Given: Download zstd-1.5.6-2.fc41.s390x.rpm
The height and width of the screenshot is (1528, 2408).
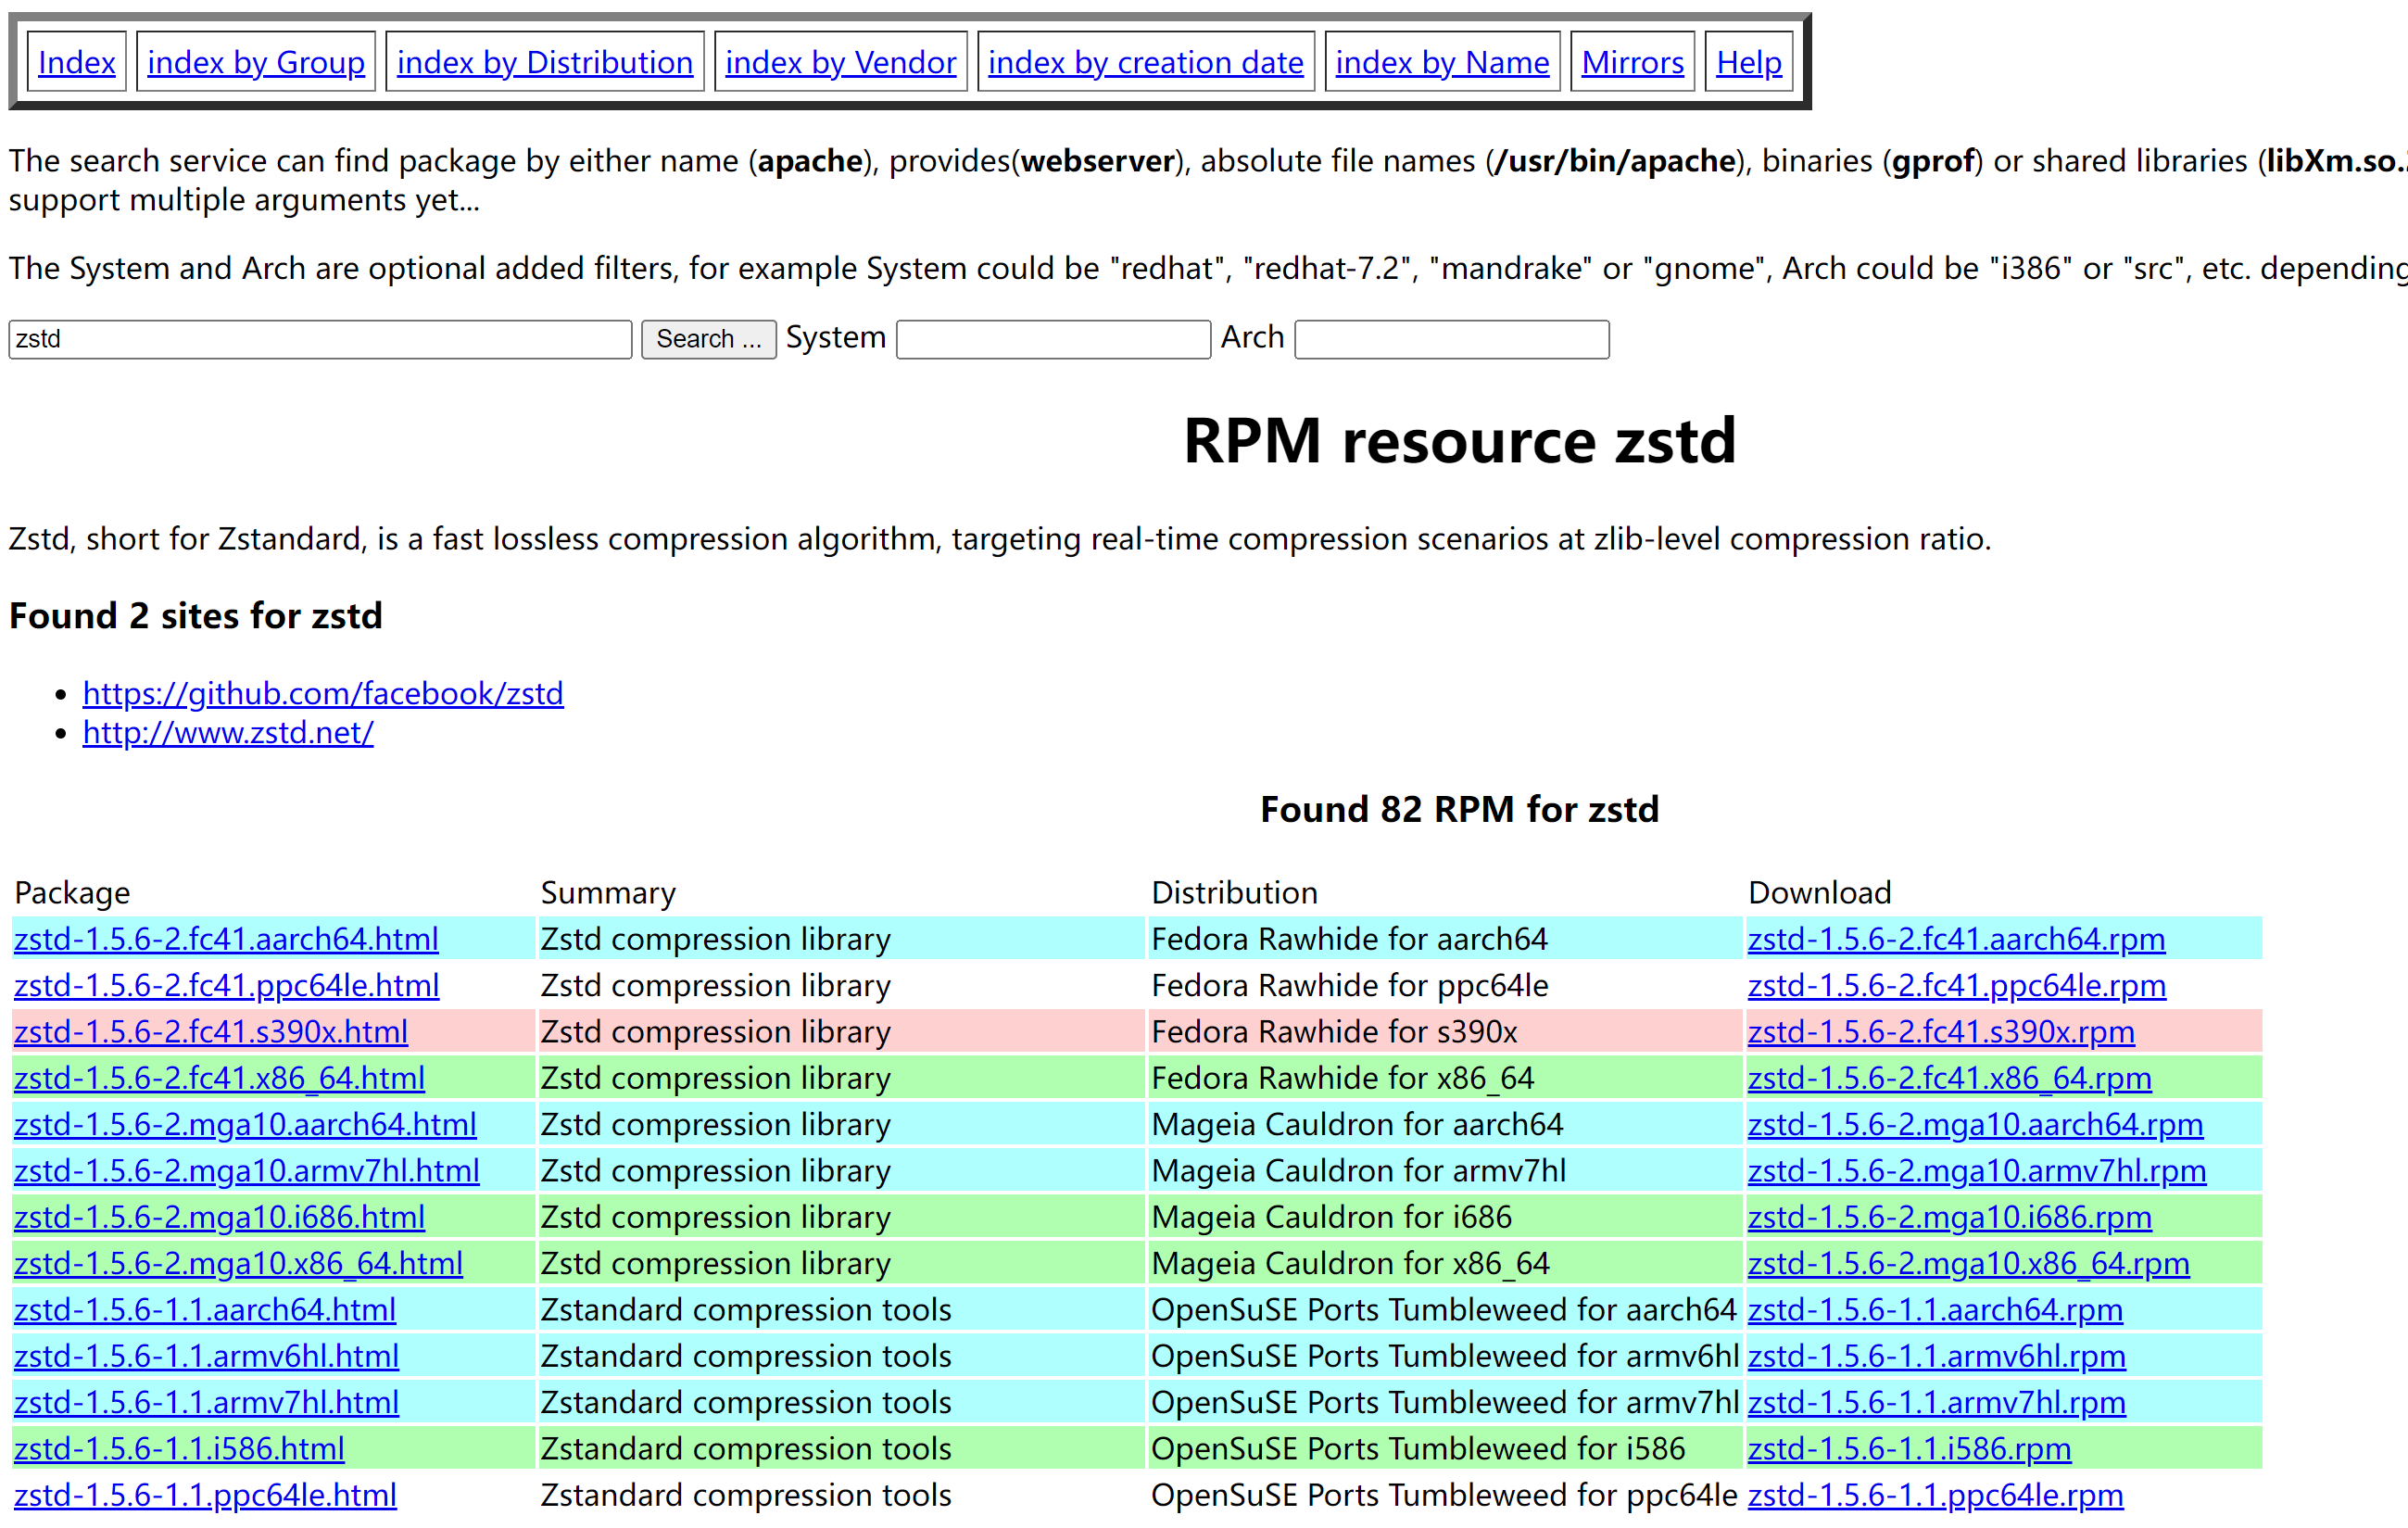Looking at the screenshot, I should tap(1941, 1031).
